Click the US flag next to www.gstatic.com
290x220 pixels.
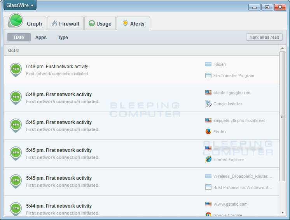[x=208, y=204]
